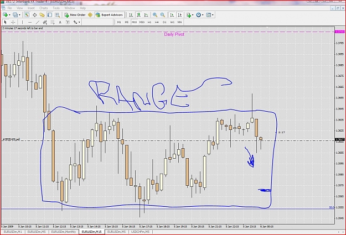Switch timeframe to M30
346x235 pixels.
142,22
